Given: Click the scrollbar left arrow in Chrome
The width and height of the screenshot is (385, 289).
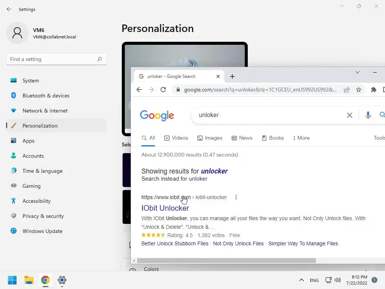Looking at the screenshot, I should coord(134,260).
